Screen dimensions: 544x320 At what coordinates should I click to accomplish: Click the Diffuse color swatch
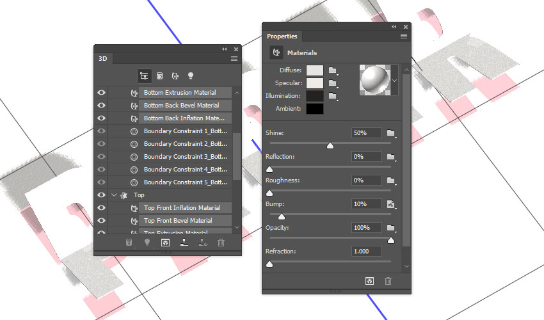[x=315, y=70]
